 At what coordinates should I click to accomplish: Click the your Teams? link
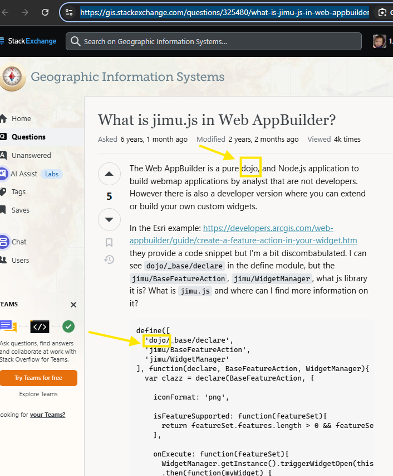tap(47, 415)
